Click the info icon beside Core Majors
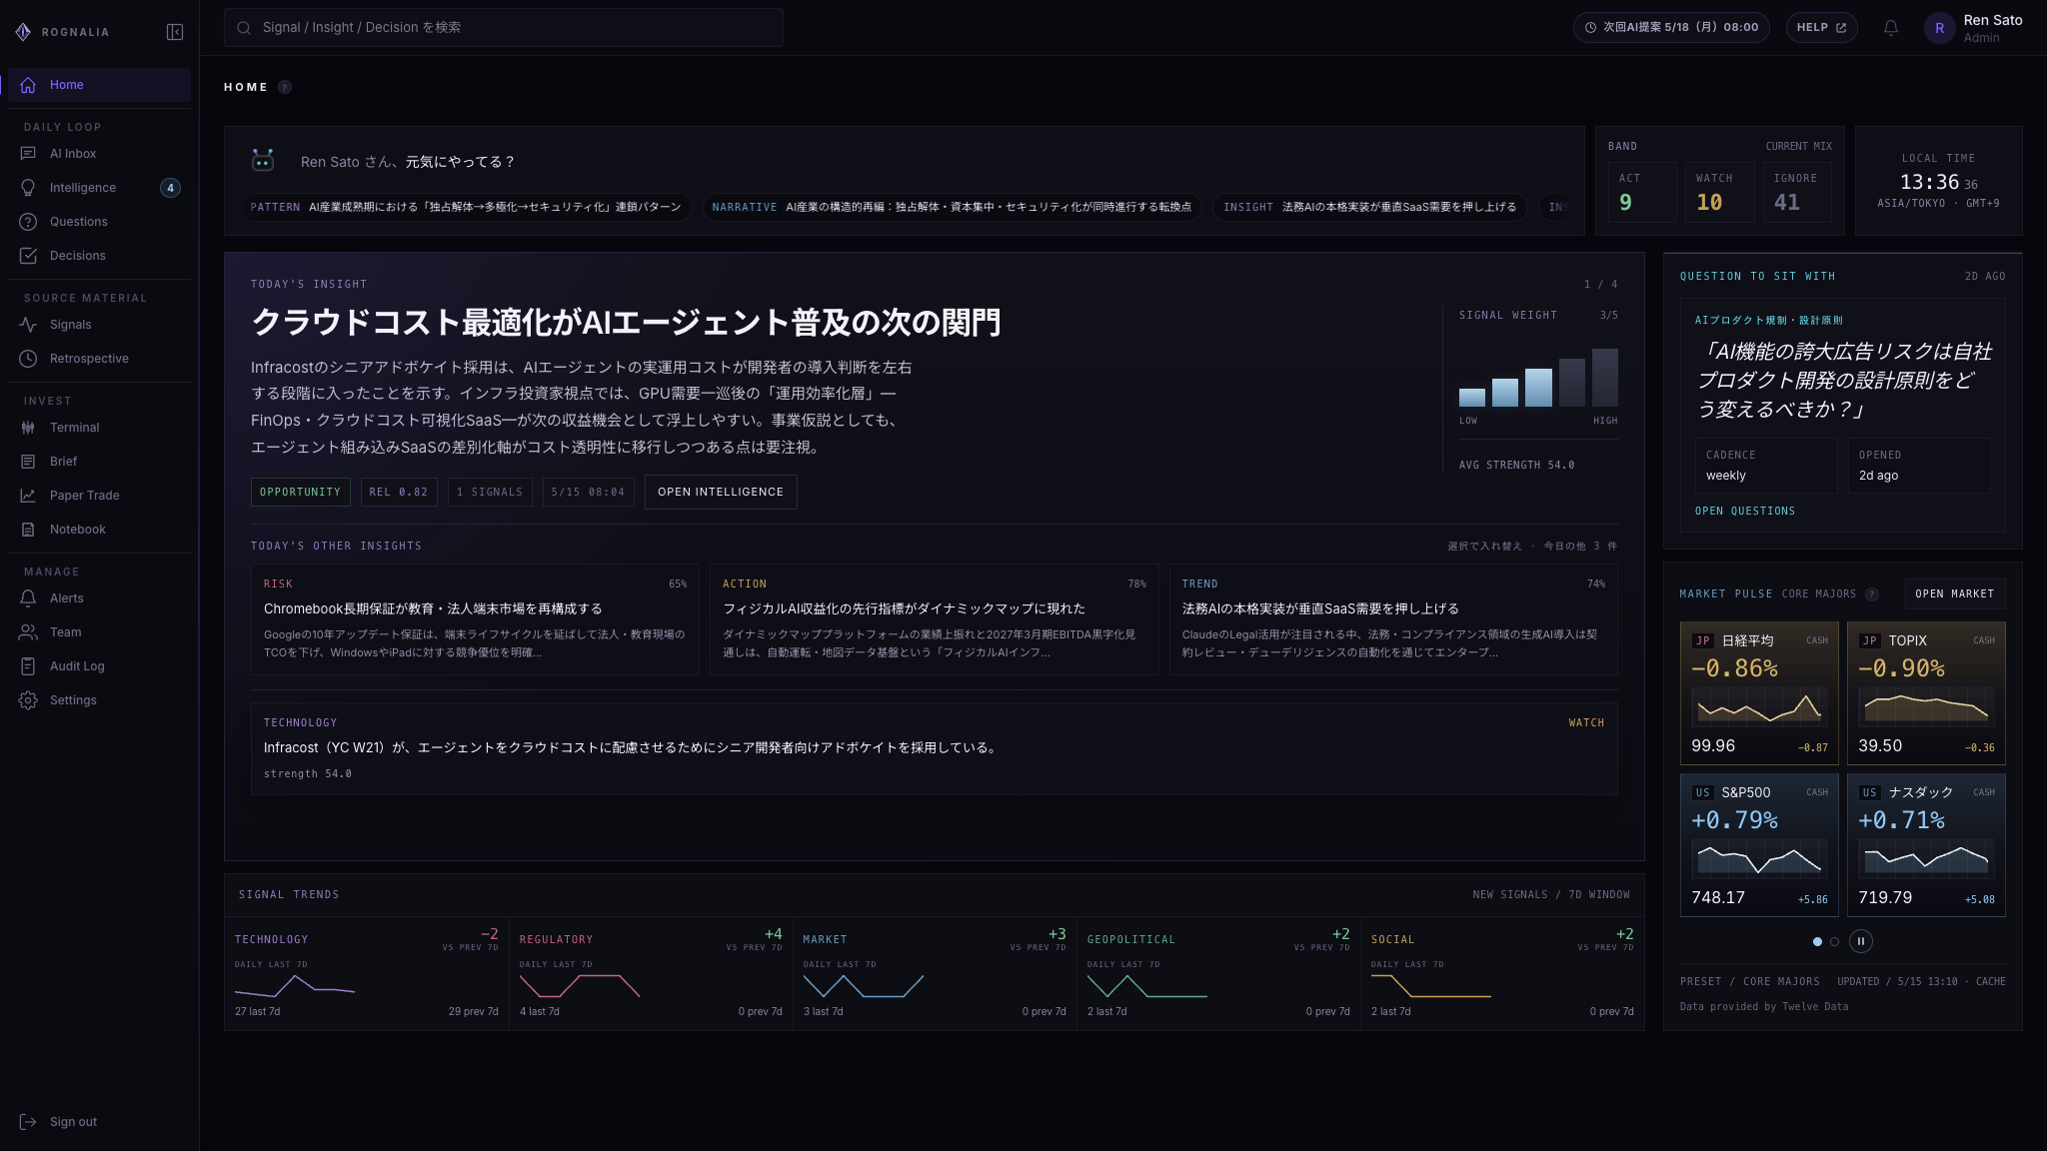 [1872, 594]
